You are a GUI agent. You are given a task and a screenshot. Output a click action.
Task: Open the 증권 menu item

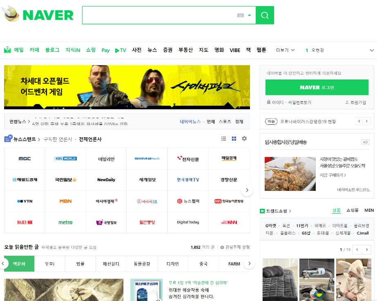click(x=167, y=50)
